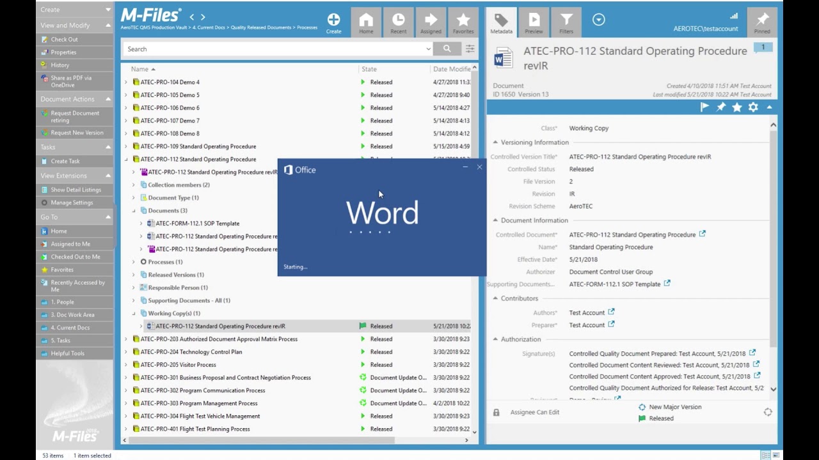Screen dimensions: 819x460
Task: Select Check Out in sidebar
Action: pos(64,39)
